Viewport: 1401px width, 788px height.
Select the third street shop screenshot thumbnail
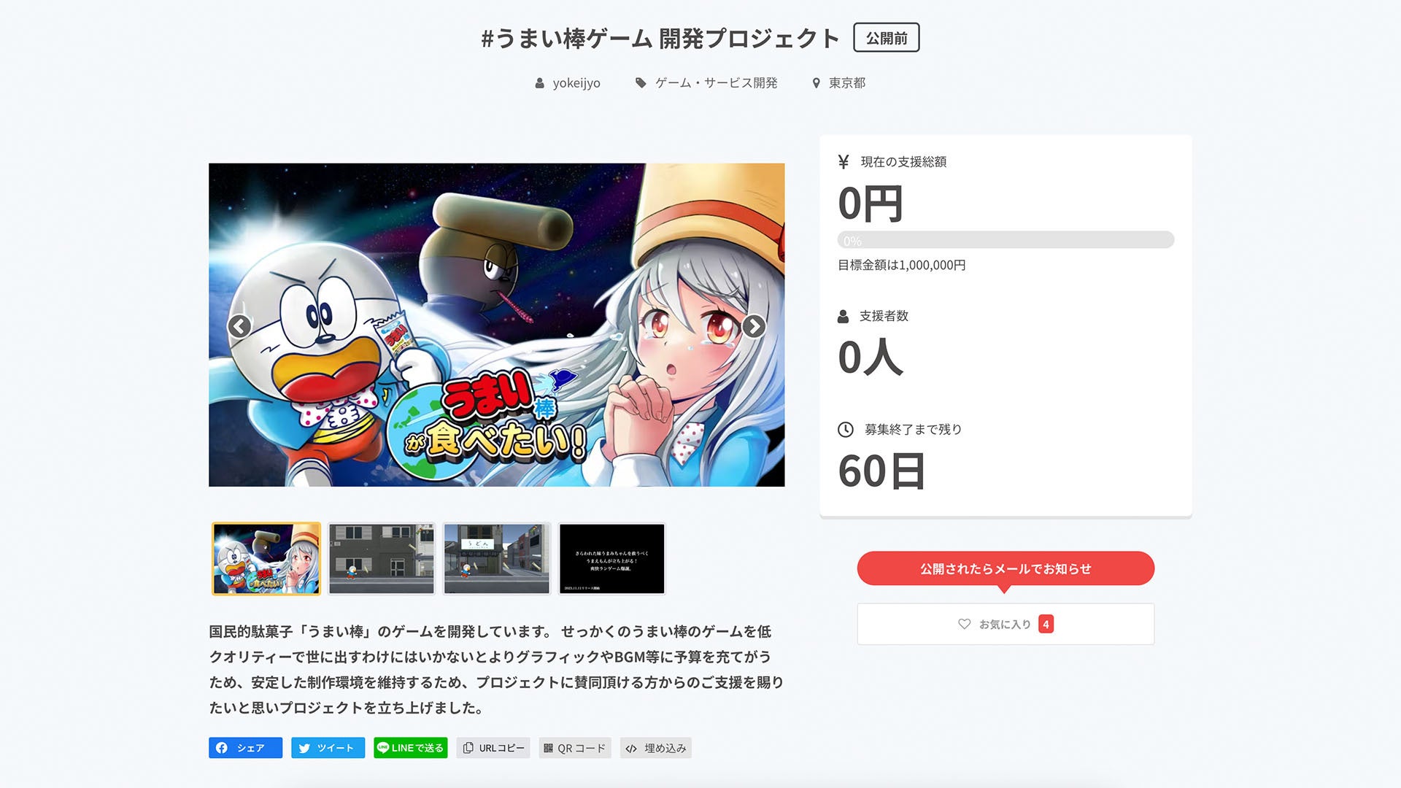[x=497, y=559]
